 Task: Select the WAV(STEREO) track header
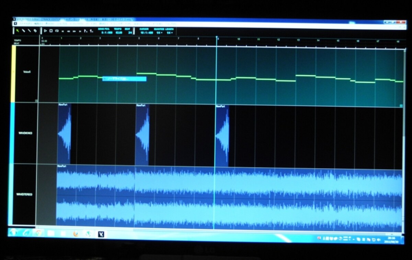pos(24,194)
